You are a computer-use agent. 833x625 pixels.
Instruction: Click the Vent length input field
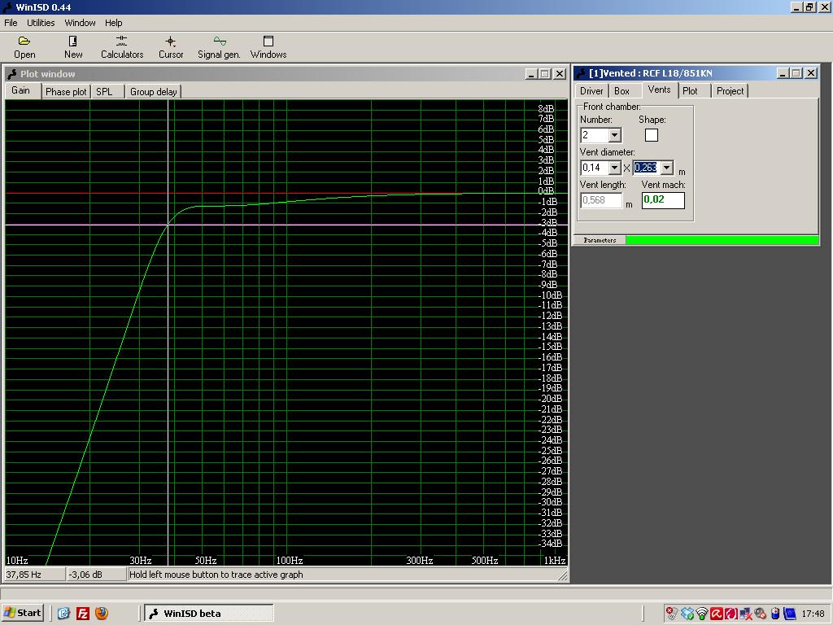coord(601,200)
